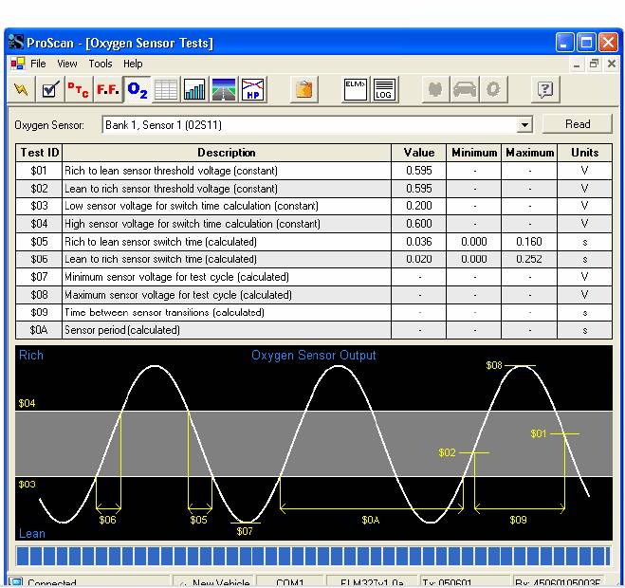The width and height of the screenshot is (625, 588).
Task: Click the Test ID column header
Action: coord(39,153)
